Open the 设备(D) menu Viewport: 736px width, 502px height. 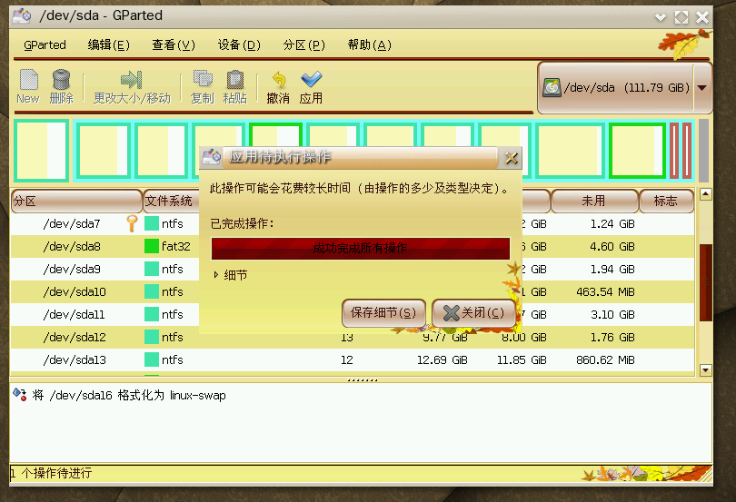239,45
